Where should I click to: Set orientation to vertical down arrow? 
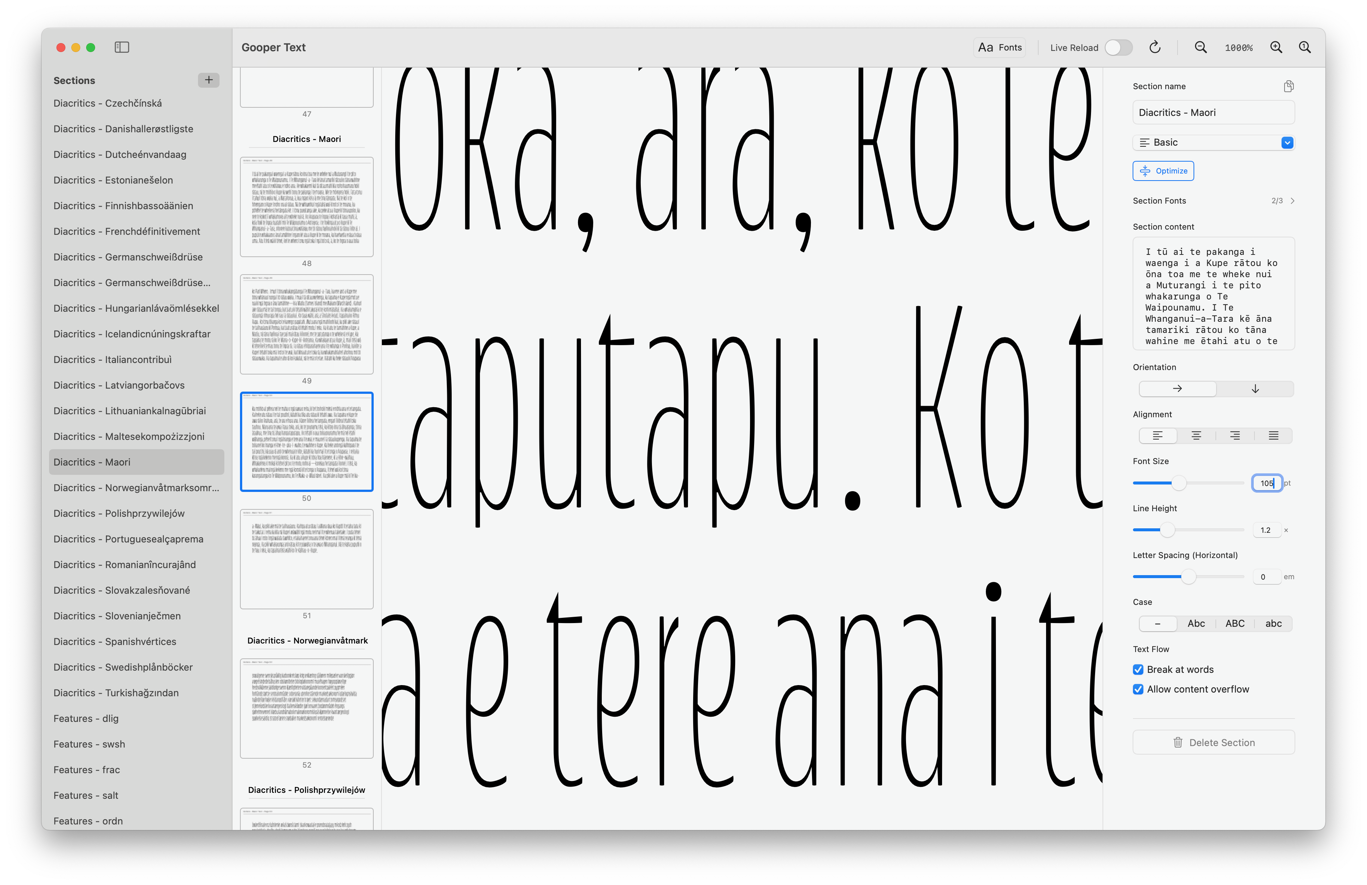(1255, 389)
